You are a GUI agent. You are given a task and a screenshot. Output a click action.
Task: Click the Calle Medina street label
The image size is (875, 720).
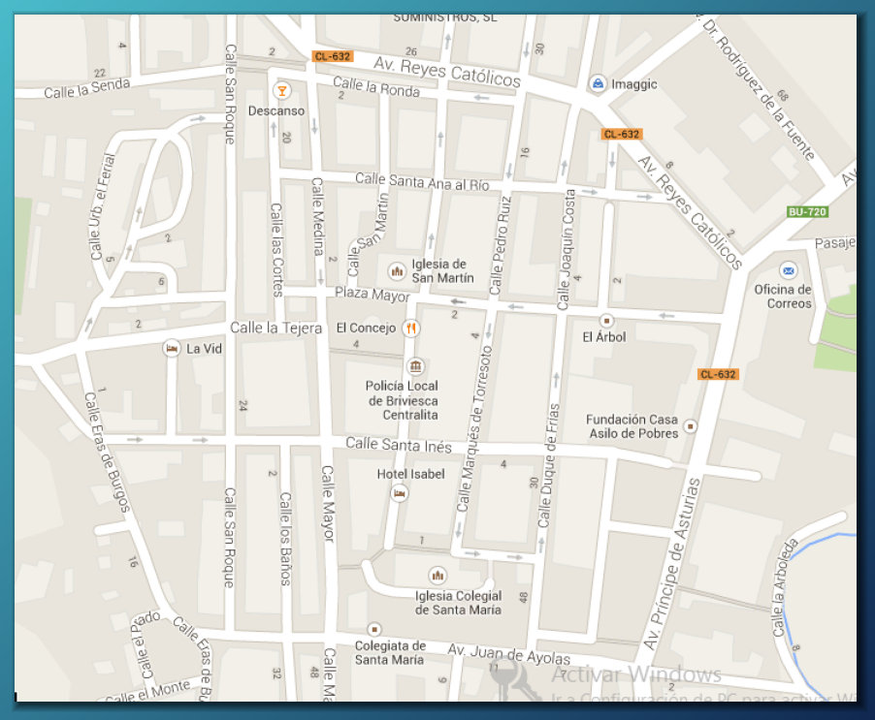click(317, 217)
